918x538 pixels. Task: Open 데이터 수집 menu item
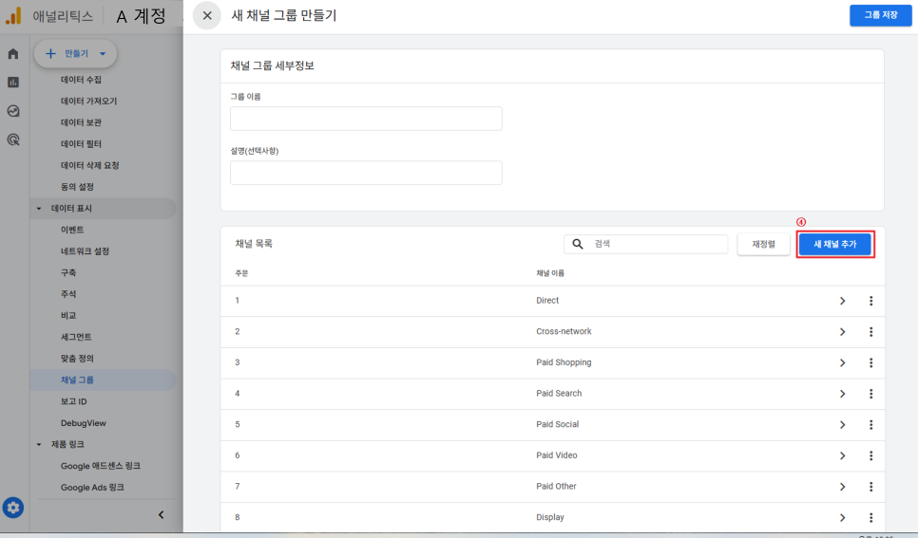tap(82, 80)
